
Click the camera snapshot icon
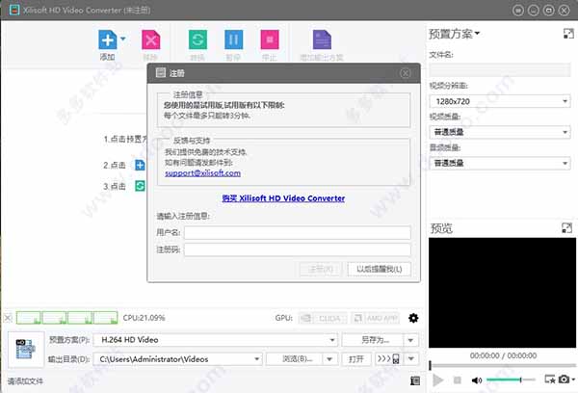tap(564, 379)
